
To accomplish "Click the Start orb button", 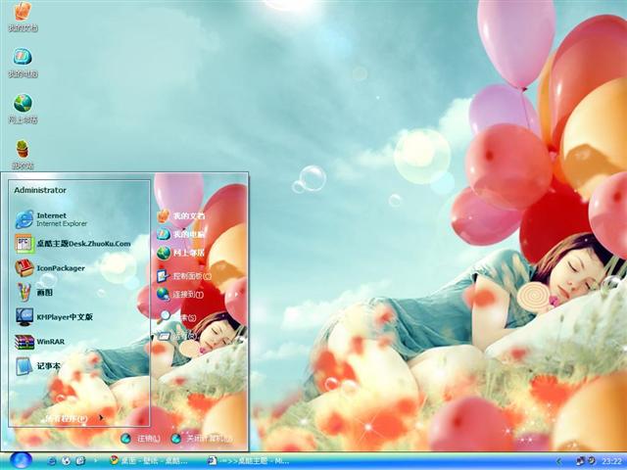I will coord(20,460).
